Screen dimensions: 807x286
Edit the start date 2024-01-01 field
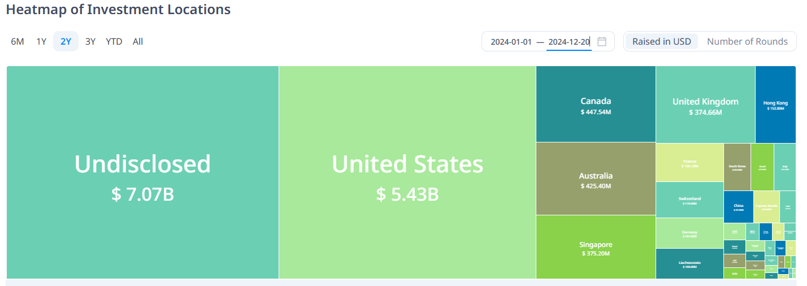pos(511,41)
